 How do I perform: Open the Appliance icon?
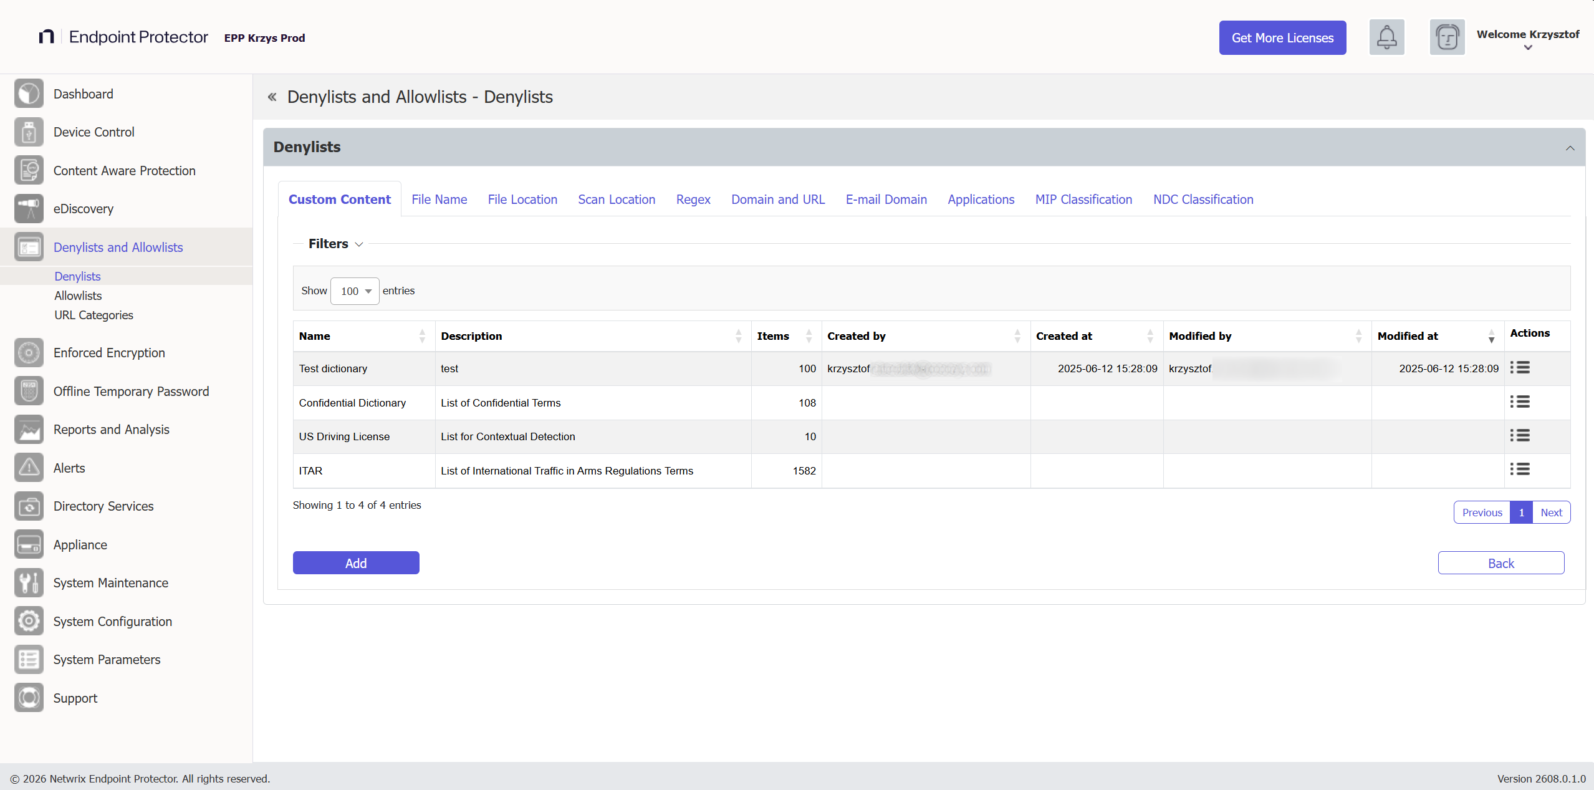29,545
